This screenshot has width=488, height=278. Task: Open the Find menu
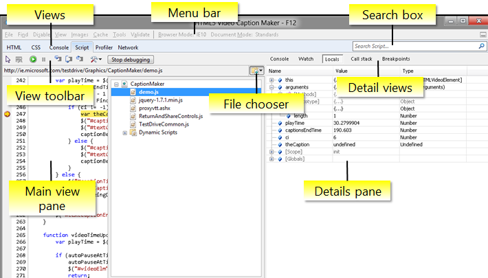point(23,34)
